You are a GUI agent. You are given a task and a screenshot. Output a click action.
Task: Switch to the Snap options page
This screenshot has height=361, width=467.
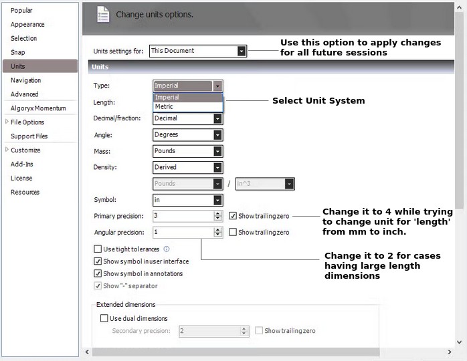18,52
